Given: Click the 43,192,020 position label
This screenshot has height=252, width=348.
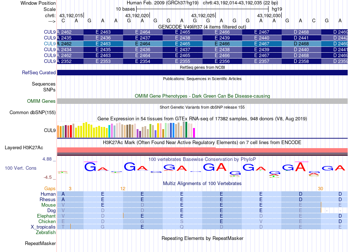Looking at the screenshot, I should 137,15.
